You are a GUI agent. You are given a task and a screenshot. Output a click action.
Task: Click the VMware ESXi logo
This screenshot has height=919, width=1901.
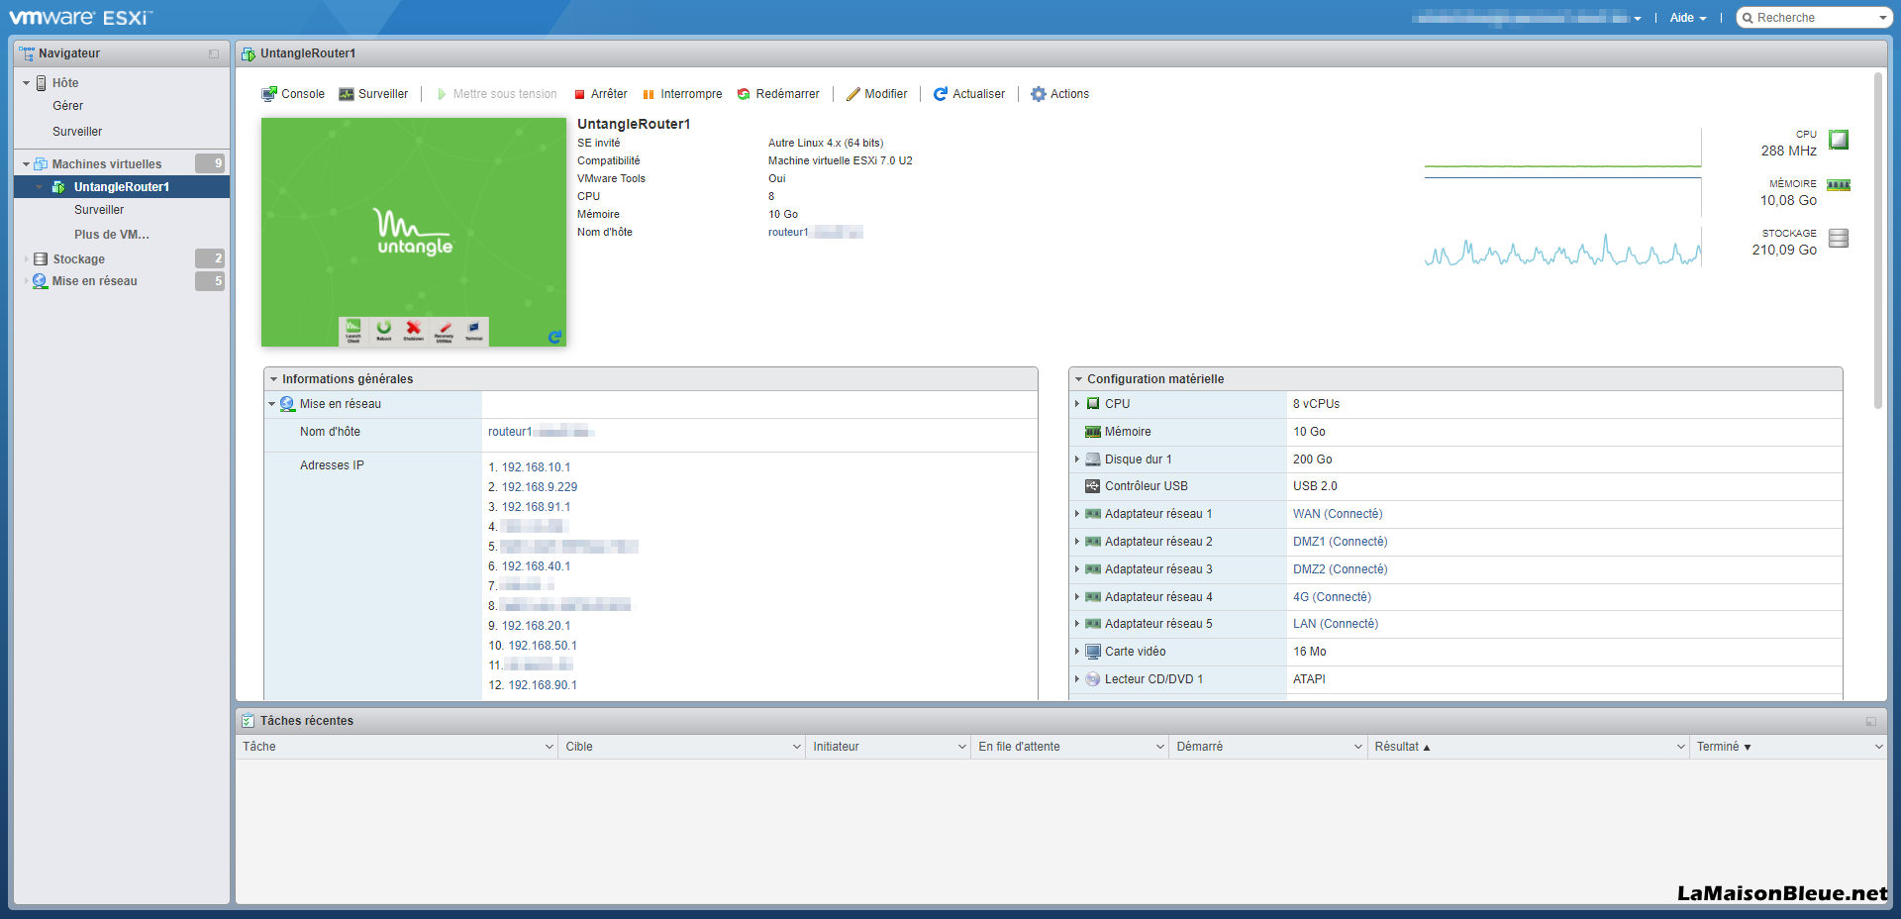[x=80, y=18]
